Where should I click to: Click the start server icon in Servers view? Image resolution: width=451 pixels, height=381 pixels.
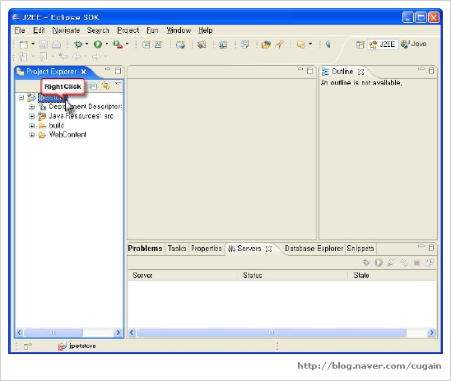(379, 263)
